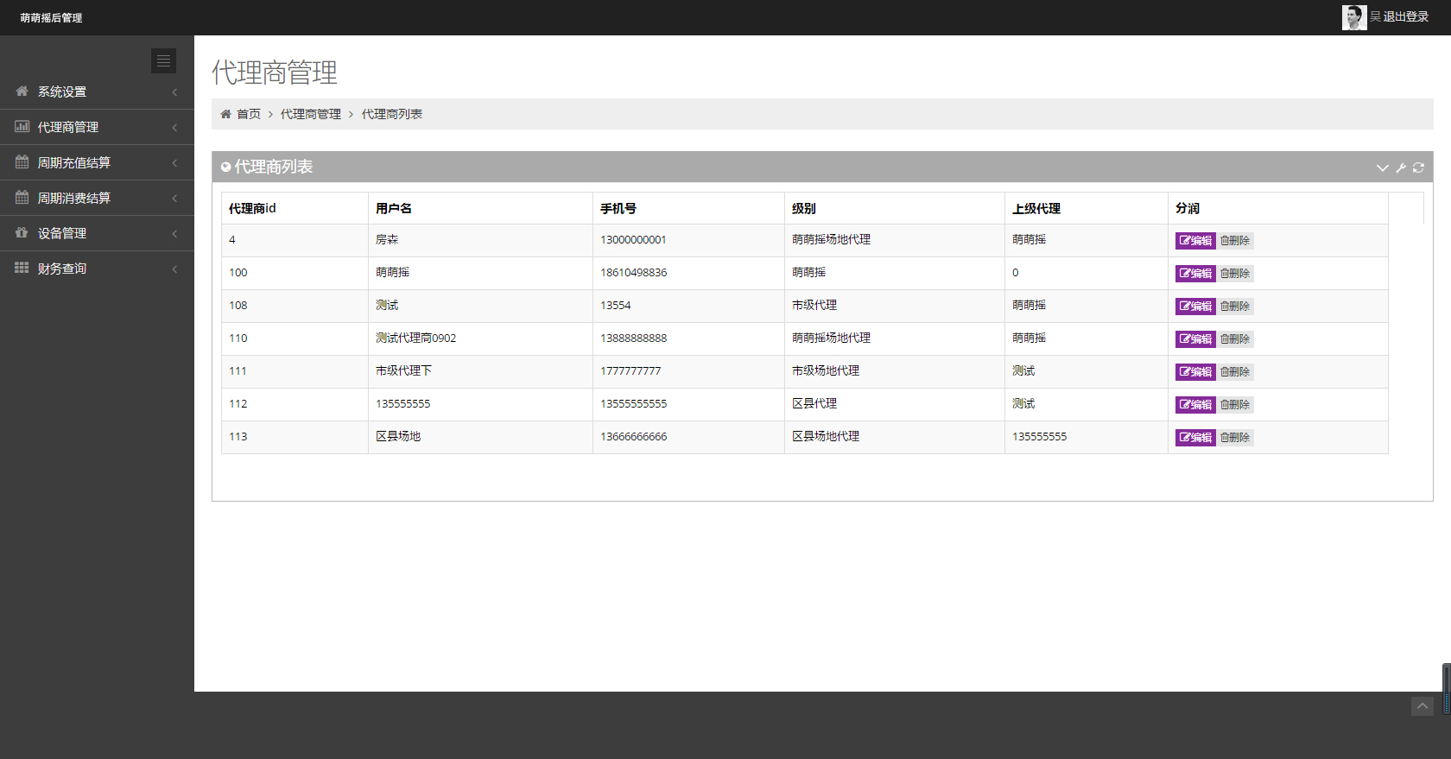The image size is (1451, 759).
Task: Click the scroll-to-top arrow button
Action: coord(1422,706)
